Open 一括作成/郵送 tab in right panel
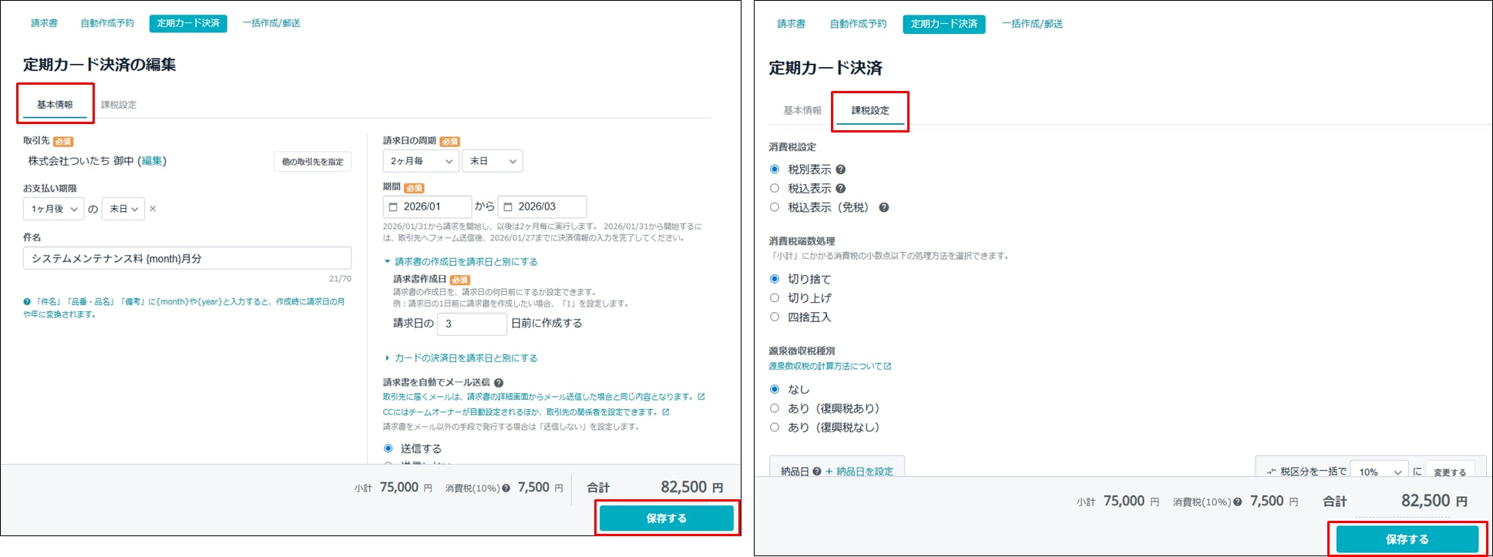Screen dimensions: 1493x557 click(x=1032, y=24)
